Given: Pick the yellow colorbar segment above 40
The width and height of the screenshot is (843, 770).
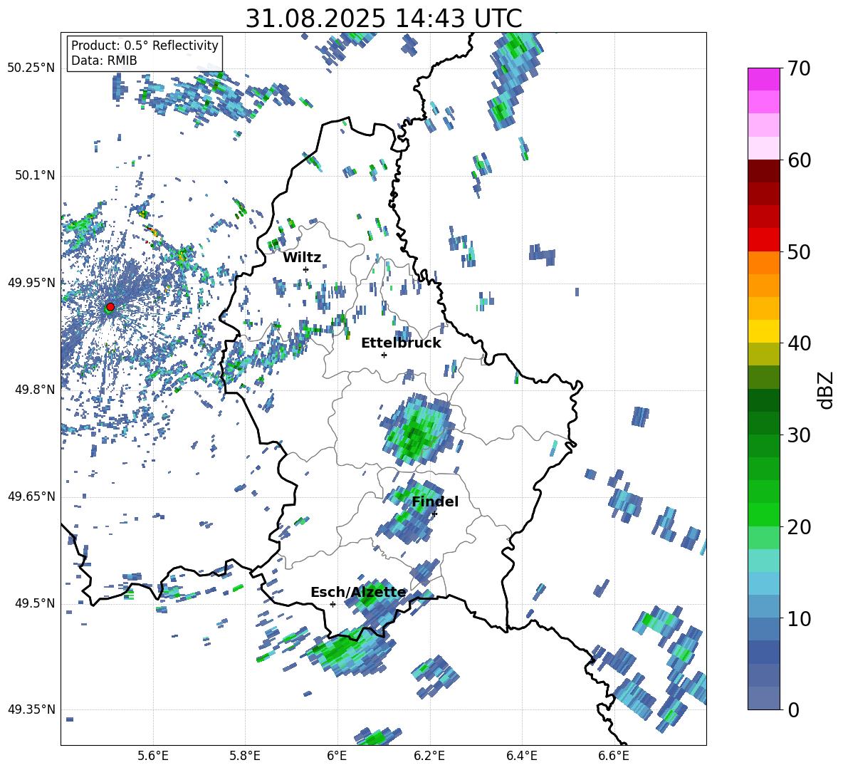Looking at the screenshot, I should [x=763, y=331].
